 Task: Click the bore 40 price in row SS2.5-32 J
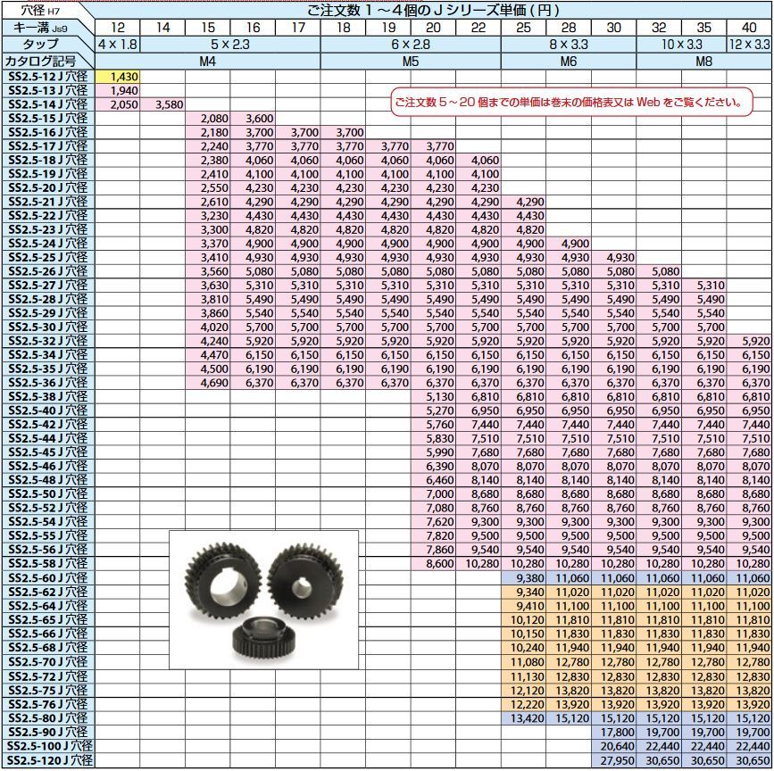click(x=749, y=341)
